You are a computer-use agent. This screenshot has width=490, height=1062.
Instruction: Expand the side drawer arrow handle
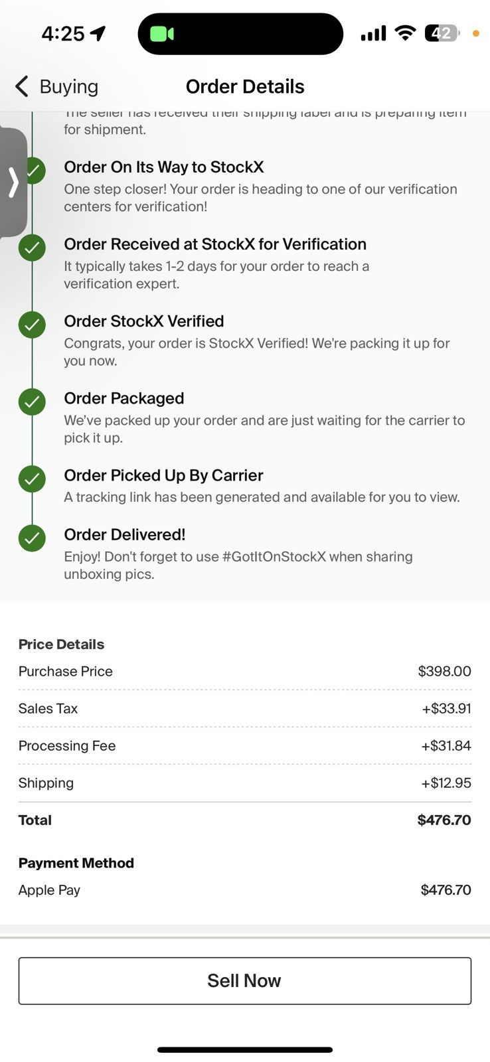[x=13, y=183]
